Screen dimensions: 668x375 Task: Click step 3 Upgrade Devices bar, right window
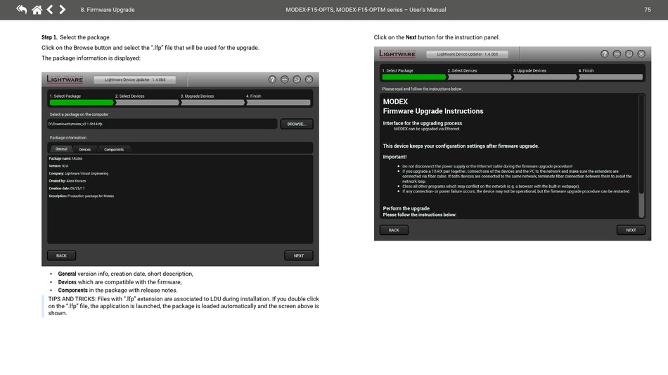point(545,77)
